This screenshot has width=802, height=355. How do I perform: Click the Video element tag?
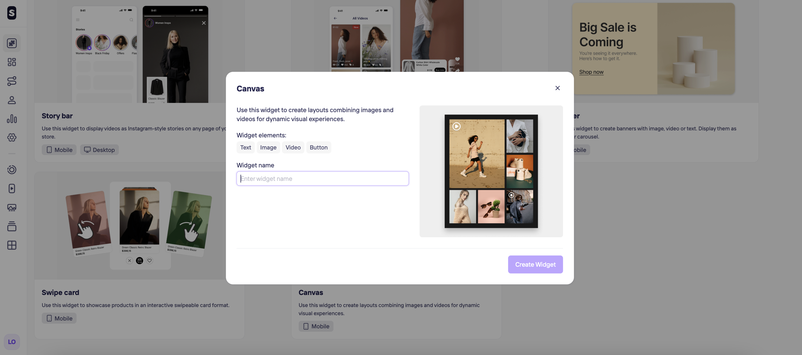tap(293, 147)
